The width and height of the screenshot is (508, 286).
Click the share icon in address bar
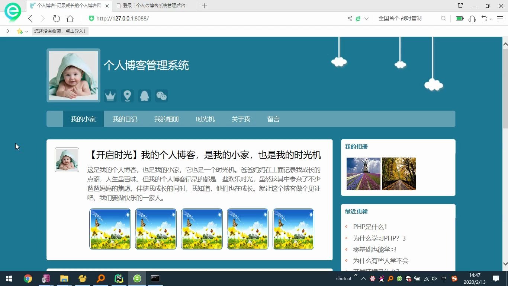350,18
